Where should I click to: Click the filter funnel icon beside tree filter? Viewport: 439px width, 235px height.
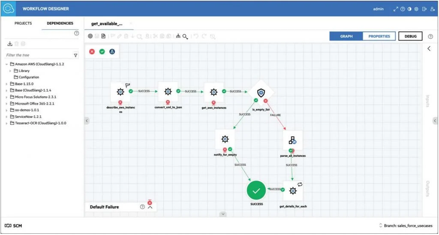(x=76, y=55)
